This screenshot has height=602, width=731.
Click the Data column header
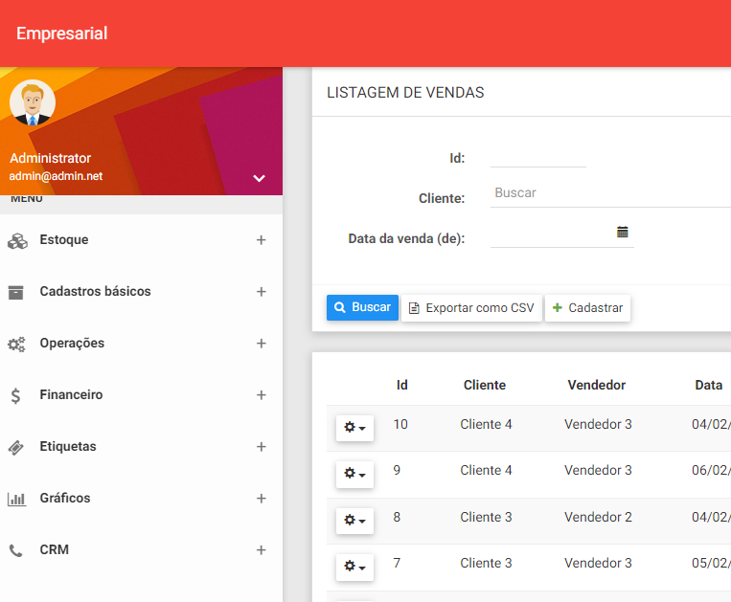(709, 385)
